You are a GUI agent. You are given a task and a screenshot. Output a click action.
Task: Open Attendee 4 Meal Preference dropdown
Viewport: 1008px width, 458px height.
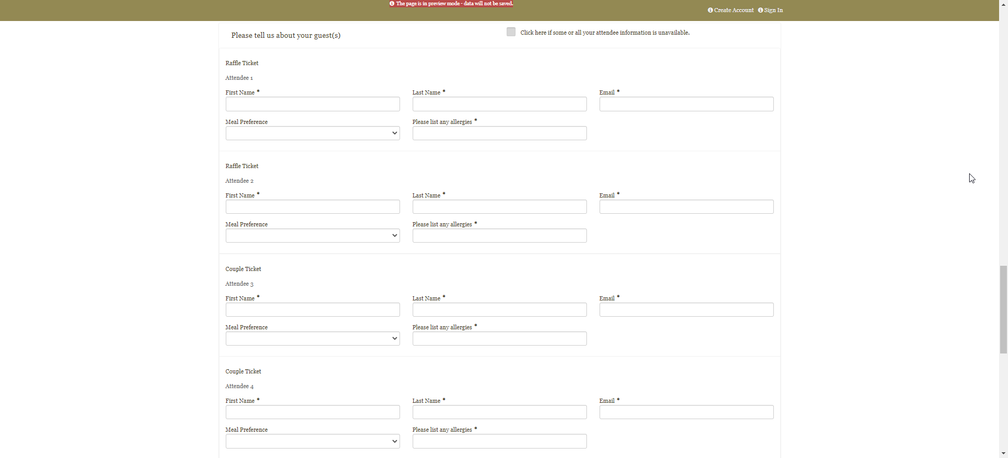[x=313, y=441]
